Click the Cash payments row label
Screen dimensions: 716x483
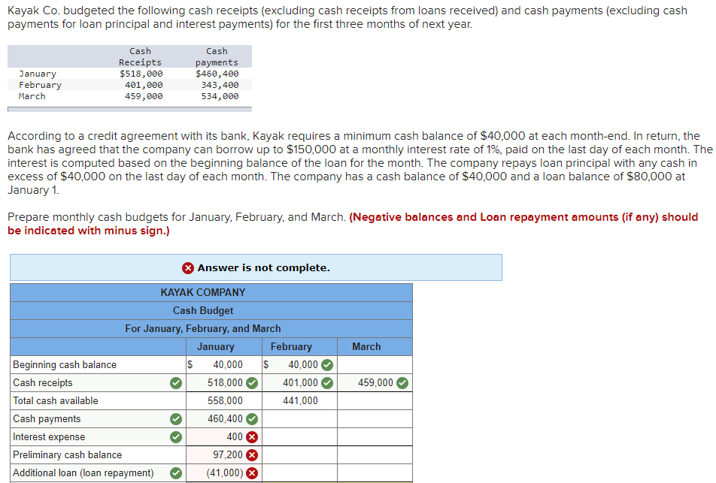[x=47, y=419]
